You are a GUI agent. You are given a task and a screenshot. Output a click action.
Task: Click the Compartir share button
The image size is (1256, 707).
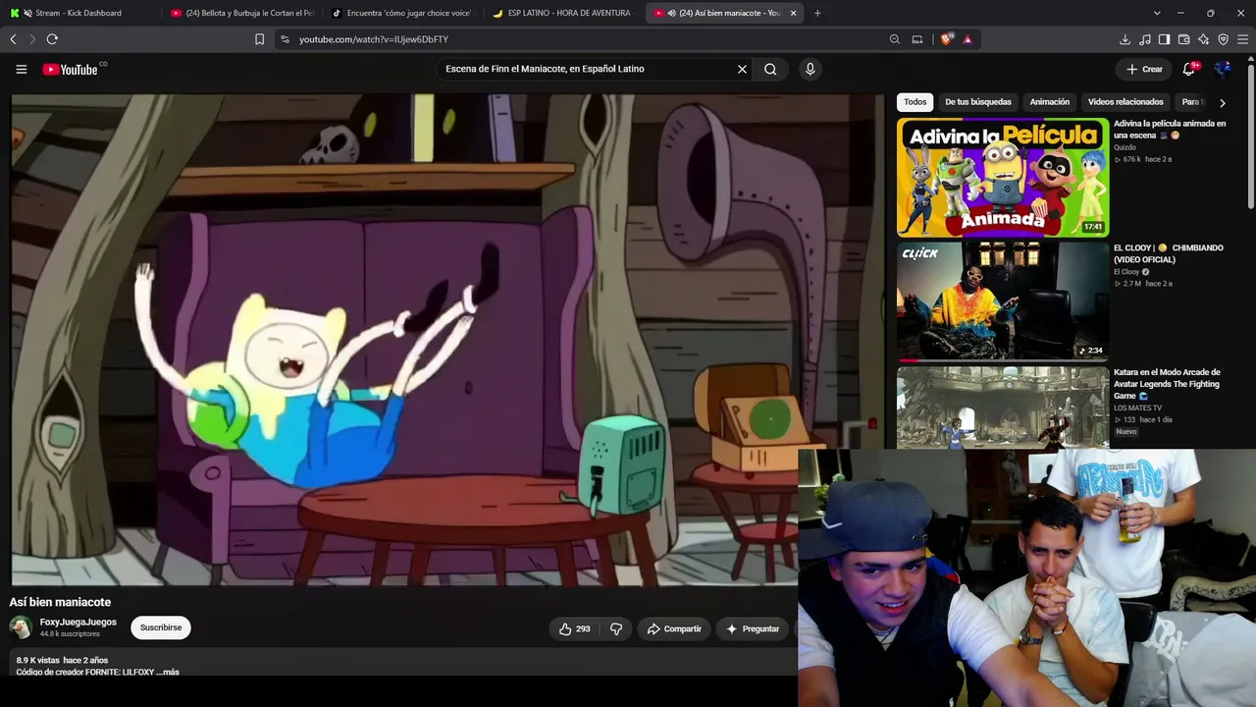673,628
